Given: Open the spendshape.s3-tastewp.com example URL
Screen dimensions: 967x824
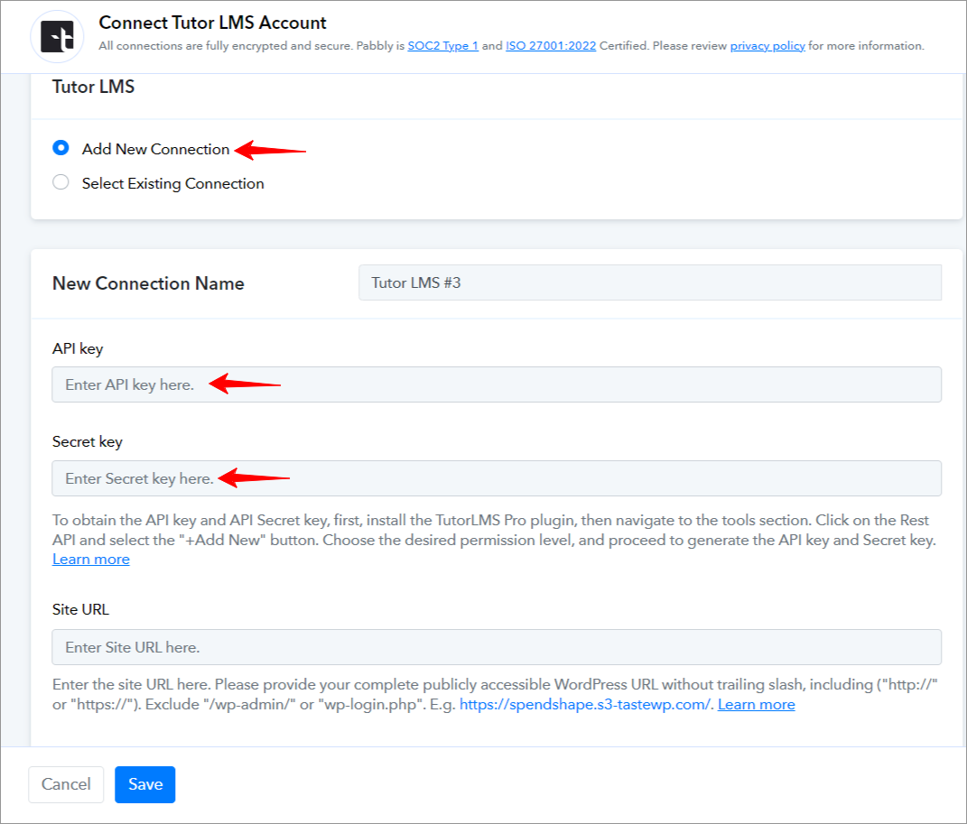Looking at the screenshot, I should 585,705.
